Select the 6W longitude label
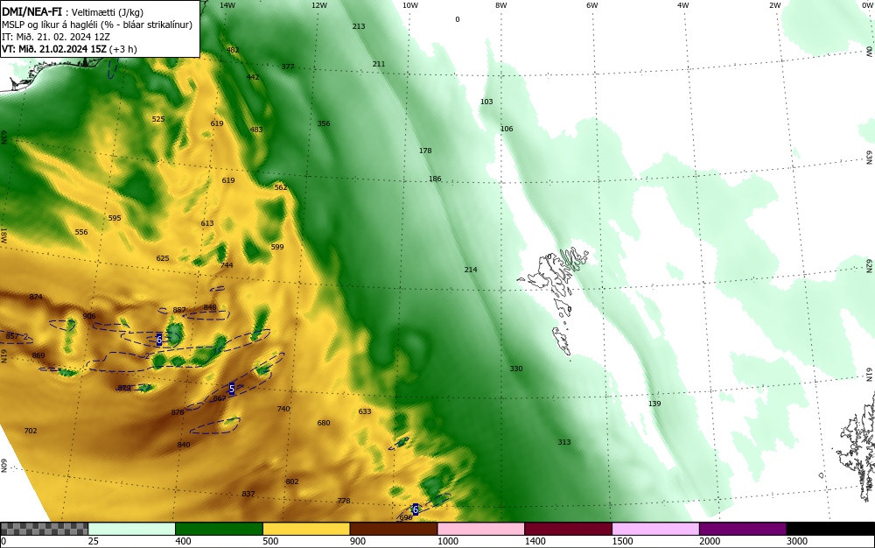Image resolution: width=875 pixels, height=548 pixels. point(592,5)
